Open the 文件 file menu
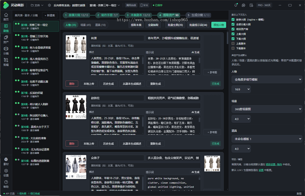Viewport: 305px width, 196px height. [x=37, y=5]
